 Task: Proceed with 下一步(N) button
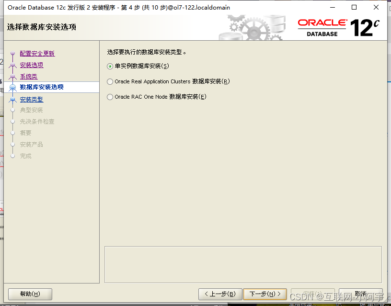[265, 294]
